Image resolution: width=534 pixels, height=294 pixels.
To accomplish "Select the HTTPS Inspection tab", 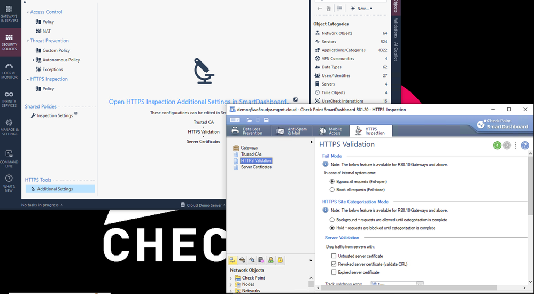I will pos(370,131).
